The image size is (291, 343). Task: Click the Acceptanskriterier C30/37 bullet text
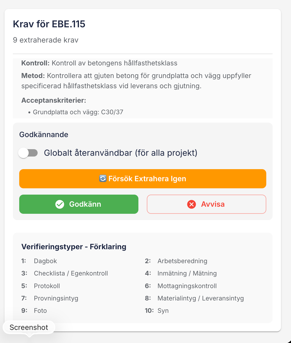tap(78, 112)
